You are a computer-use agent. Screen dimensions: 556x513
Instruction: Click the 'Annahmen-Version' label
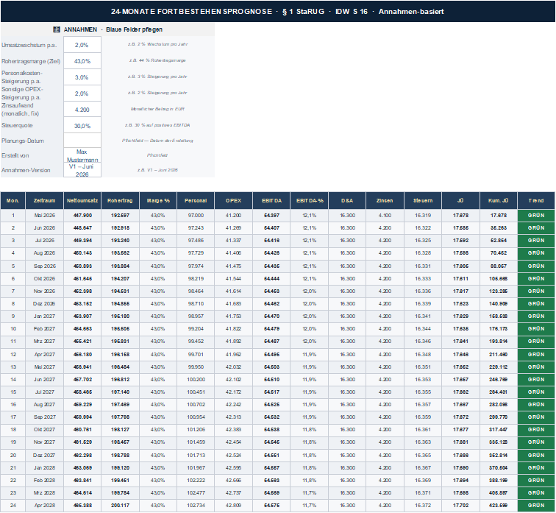(26, 170)
